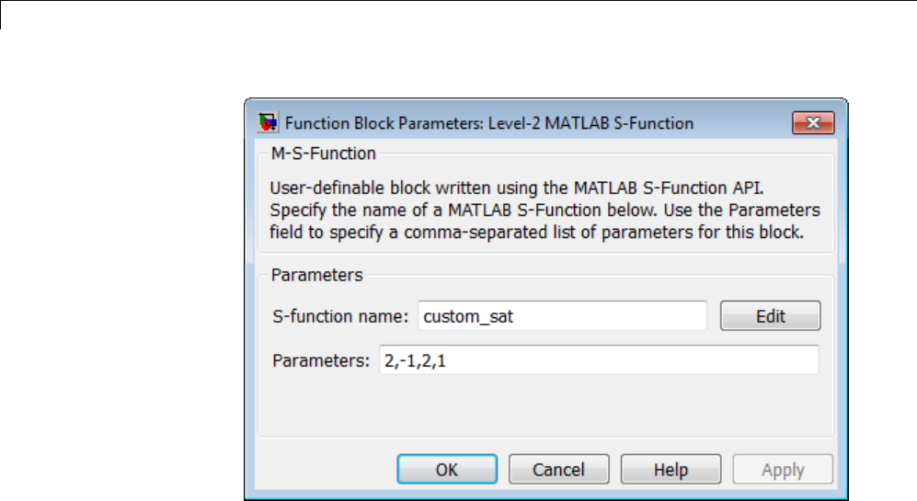Click the greyed-out Apply button

[783, 470]
